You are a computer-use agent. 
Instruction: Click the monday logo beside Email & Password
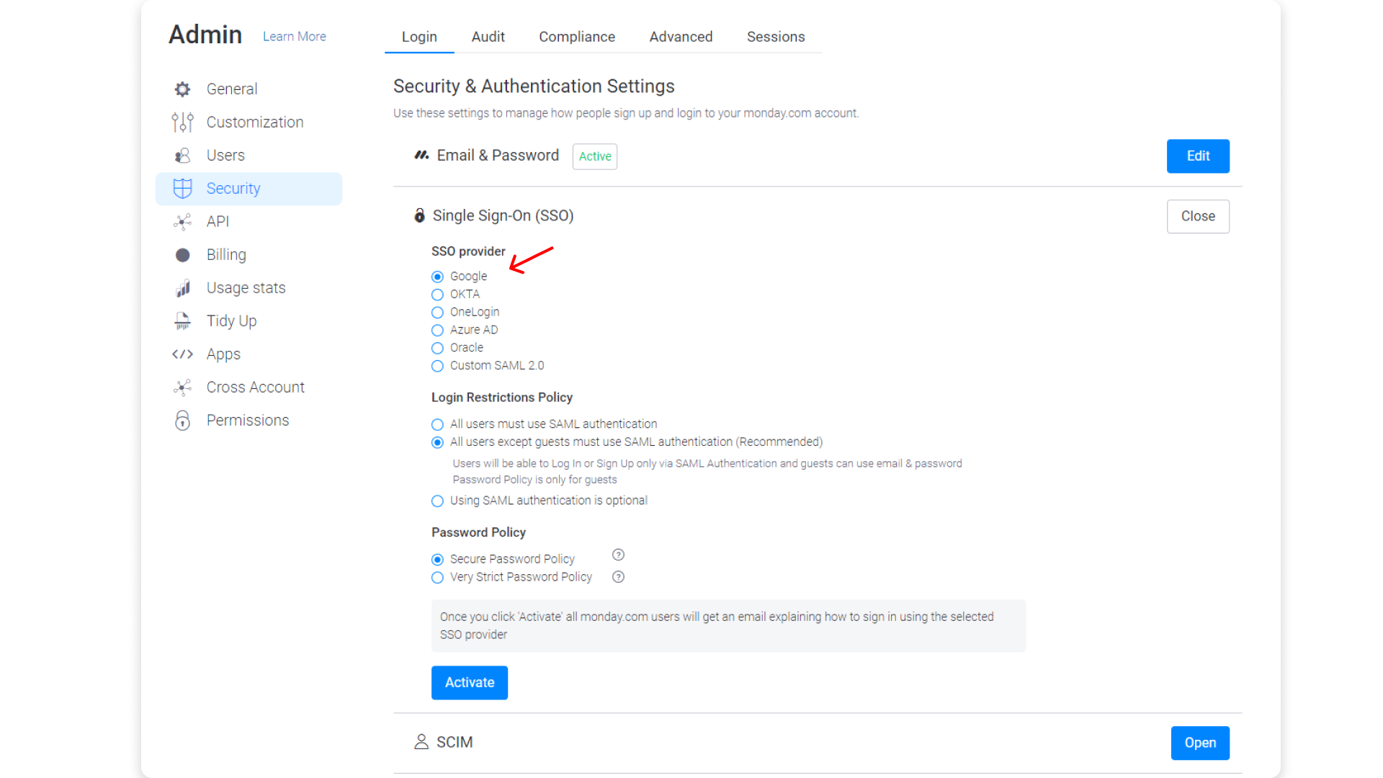(421, 156)
